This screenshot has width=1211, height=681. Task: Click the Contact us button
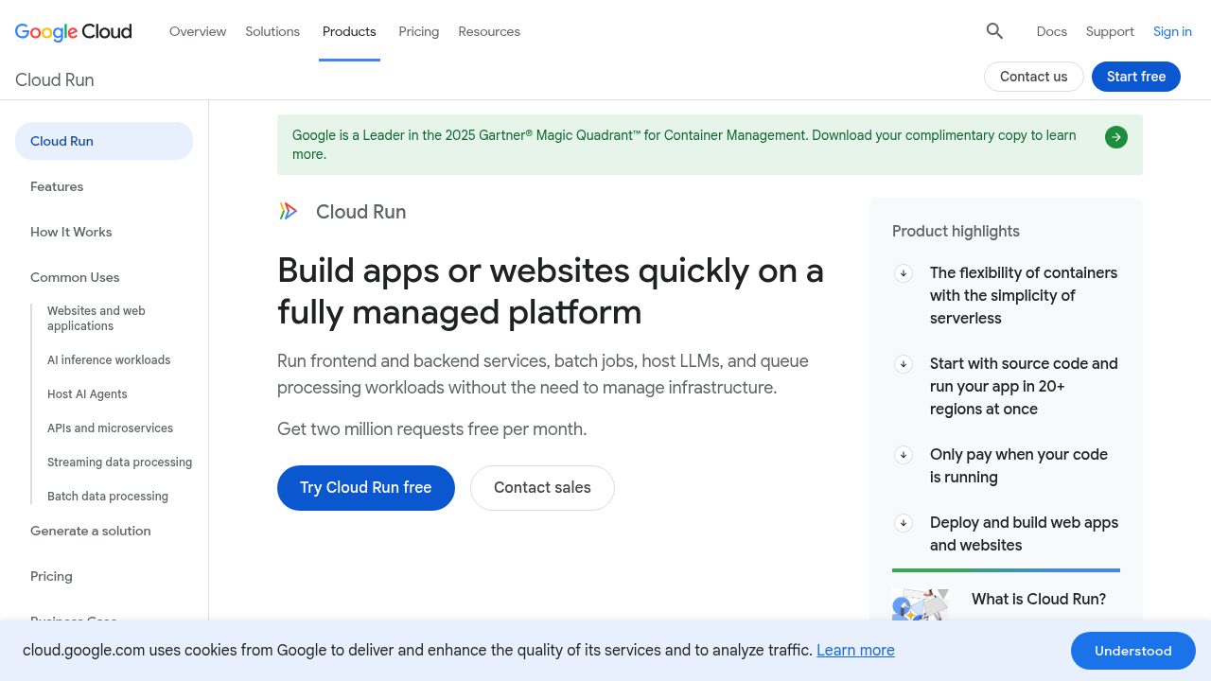pyautogui.click(x=1033, y=77)
